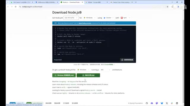Reload the Node.js download page
Viewport: 190px width, 106px height.
[x=15, y=7]
